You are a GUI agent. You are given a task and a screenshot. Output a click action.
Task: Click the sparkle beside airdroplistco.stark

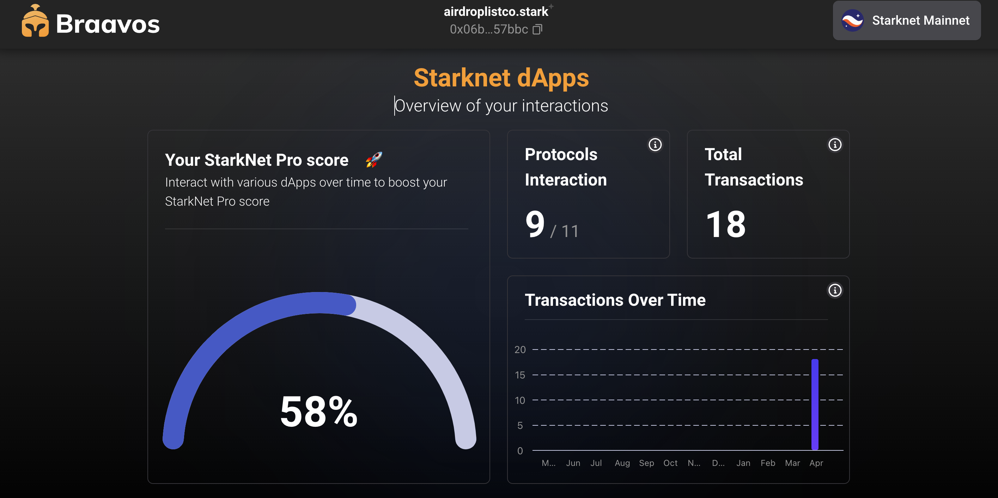551,6
